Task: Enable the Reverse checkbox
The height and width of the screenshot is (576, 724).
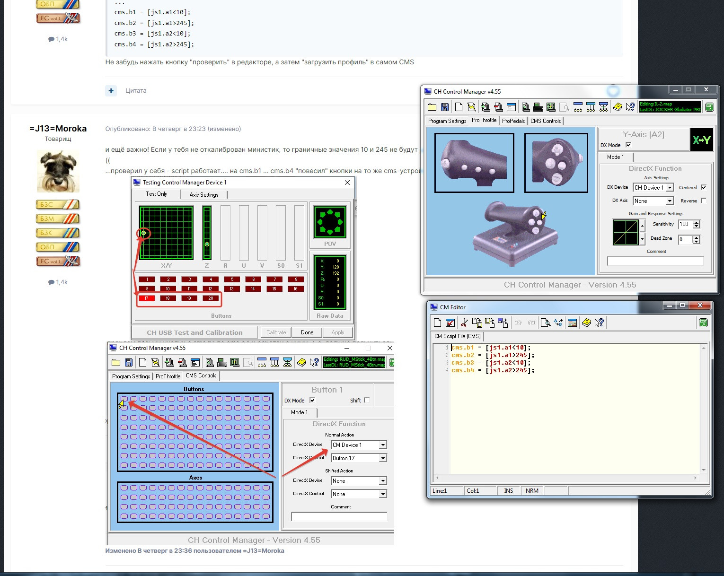Action: (704, 201)
